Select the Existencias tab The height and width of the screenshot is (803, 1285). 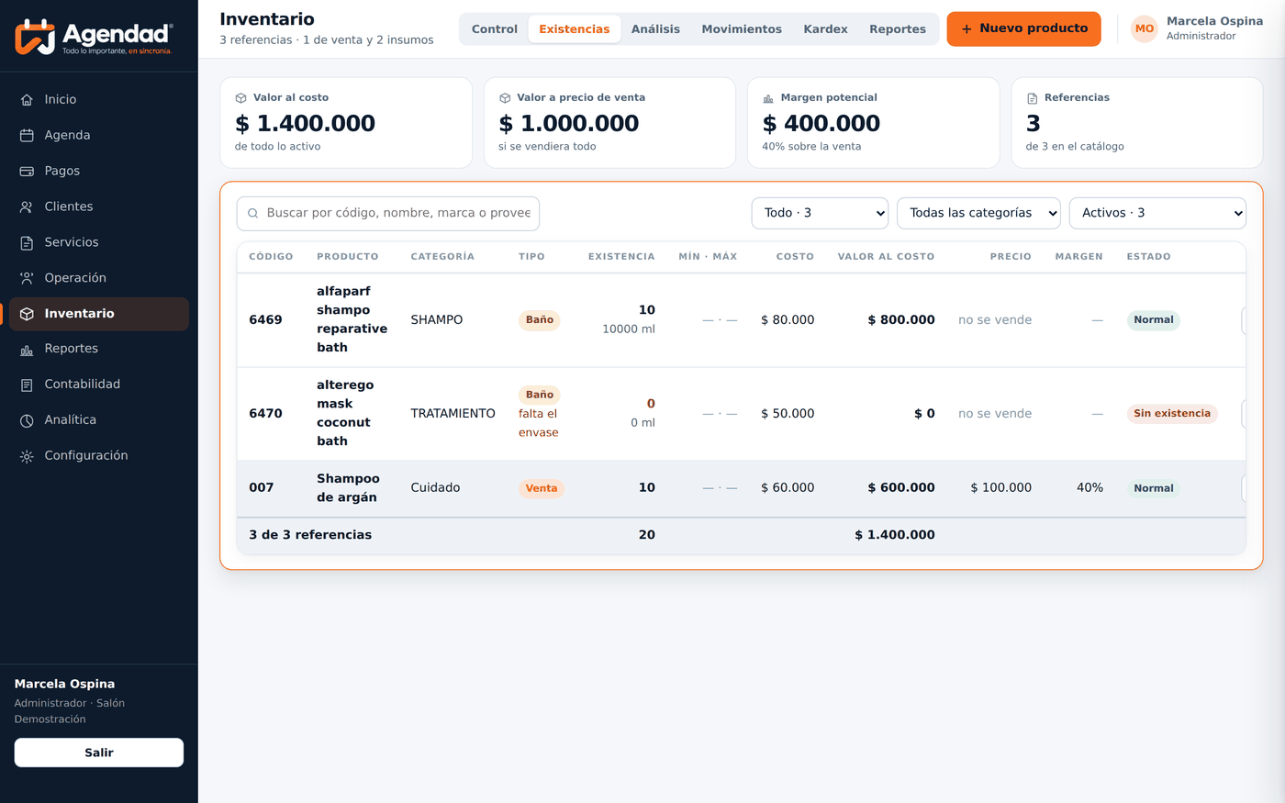575,29
